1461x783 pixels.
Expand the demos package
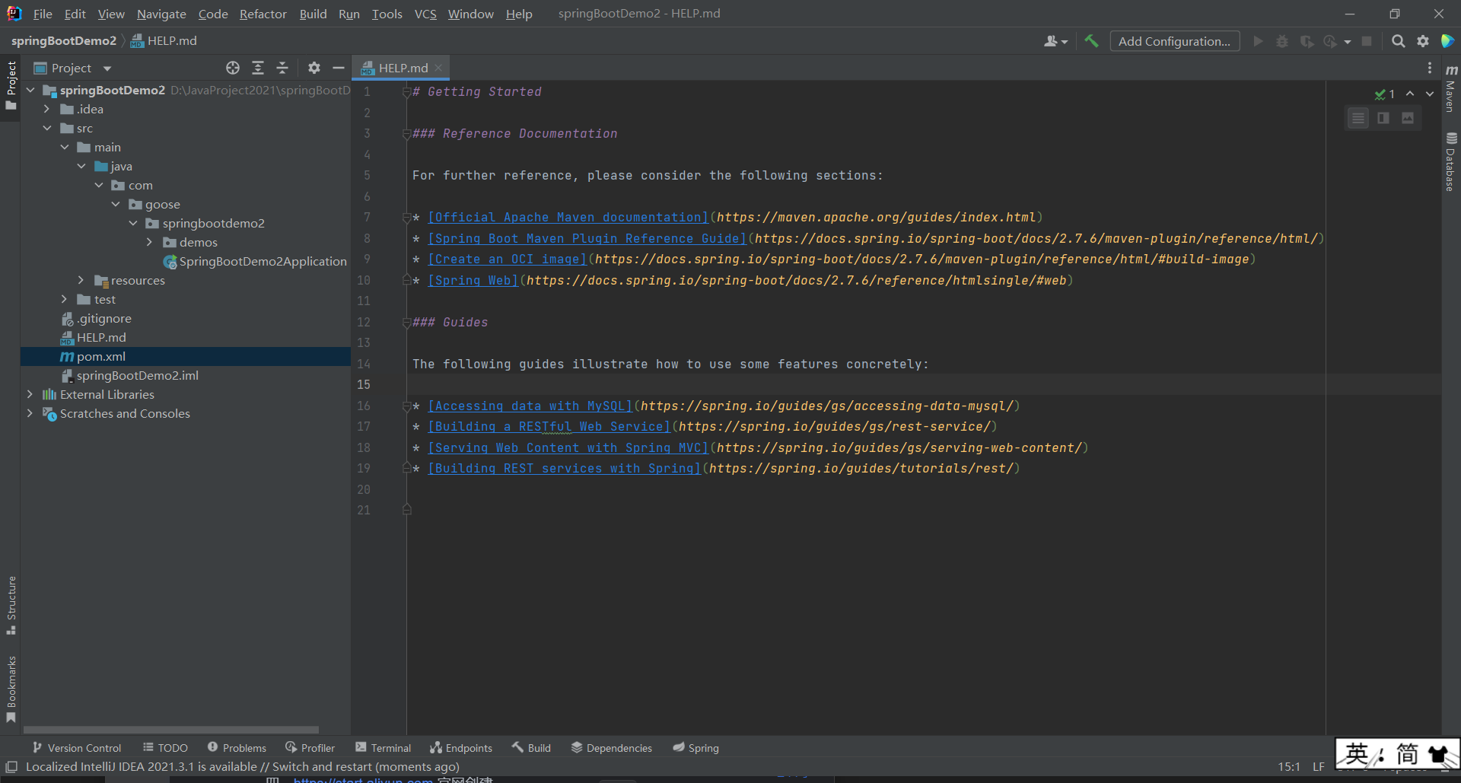tap(150, 242)
